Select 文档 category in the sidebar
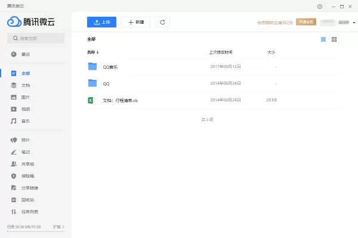 pos(20,85)
